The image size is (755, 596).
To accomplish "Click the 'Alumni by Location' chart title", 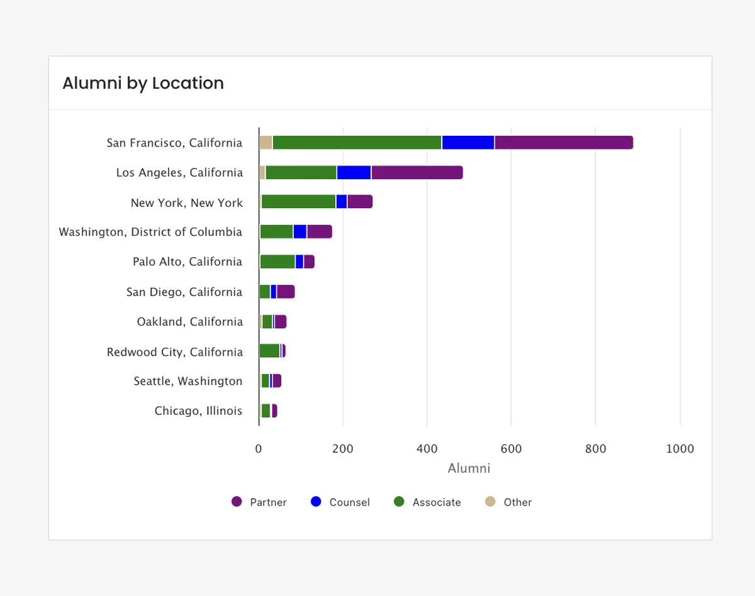I will 143,83.
